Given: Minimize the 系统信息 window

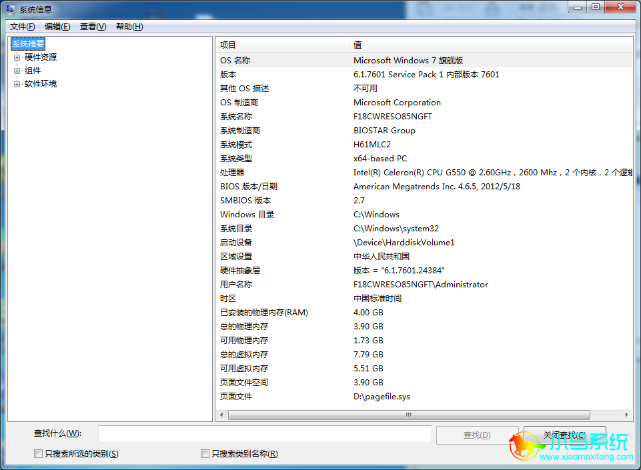Looking at the screenshot, I should click(578, 7).
